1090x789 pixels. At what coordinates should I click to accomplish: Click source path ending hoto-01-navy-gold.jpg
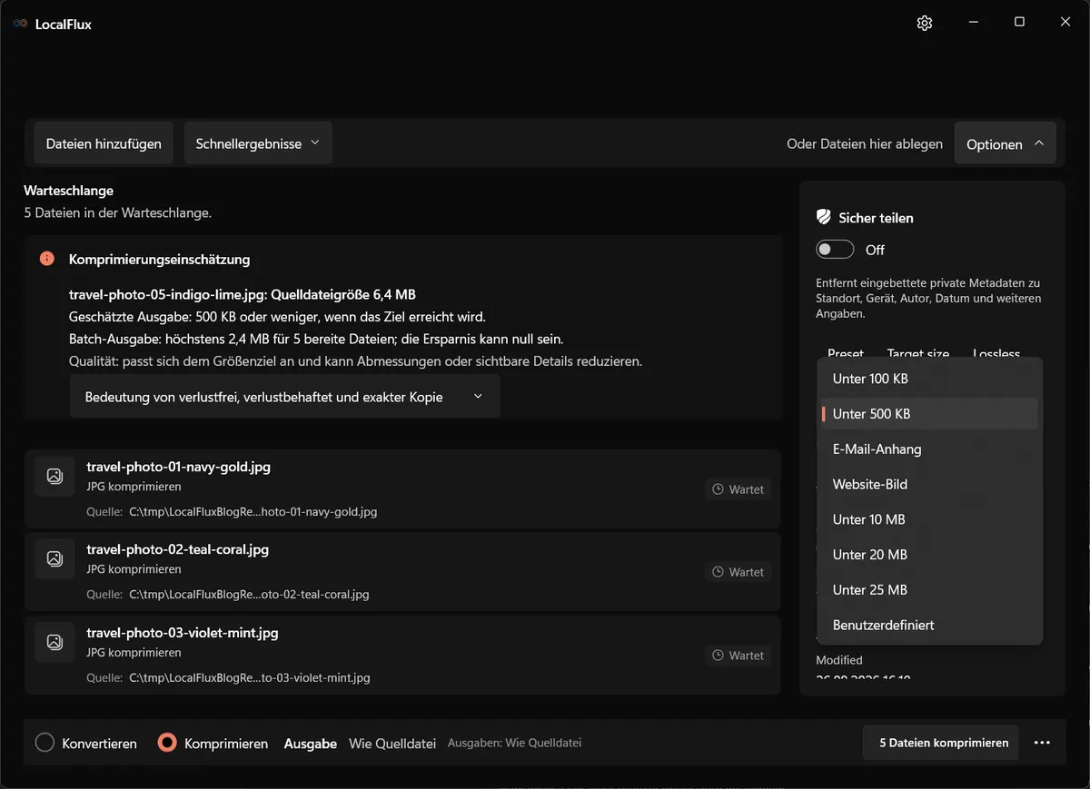tap(253, 512)
